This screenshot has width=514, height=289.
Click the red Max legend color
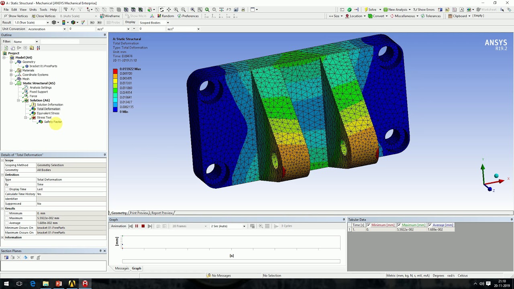115,71
